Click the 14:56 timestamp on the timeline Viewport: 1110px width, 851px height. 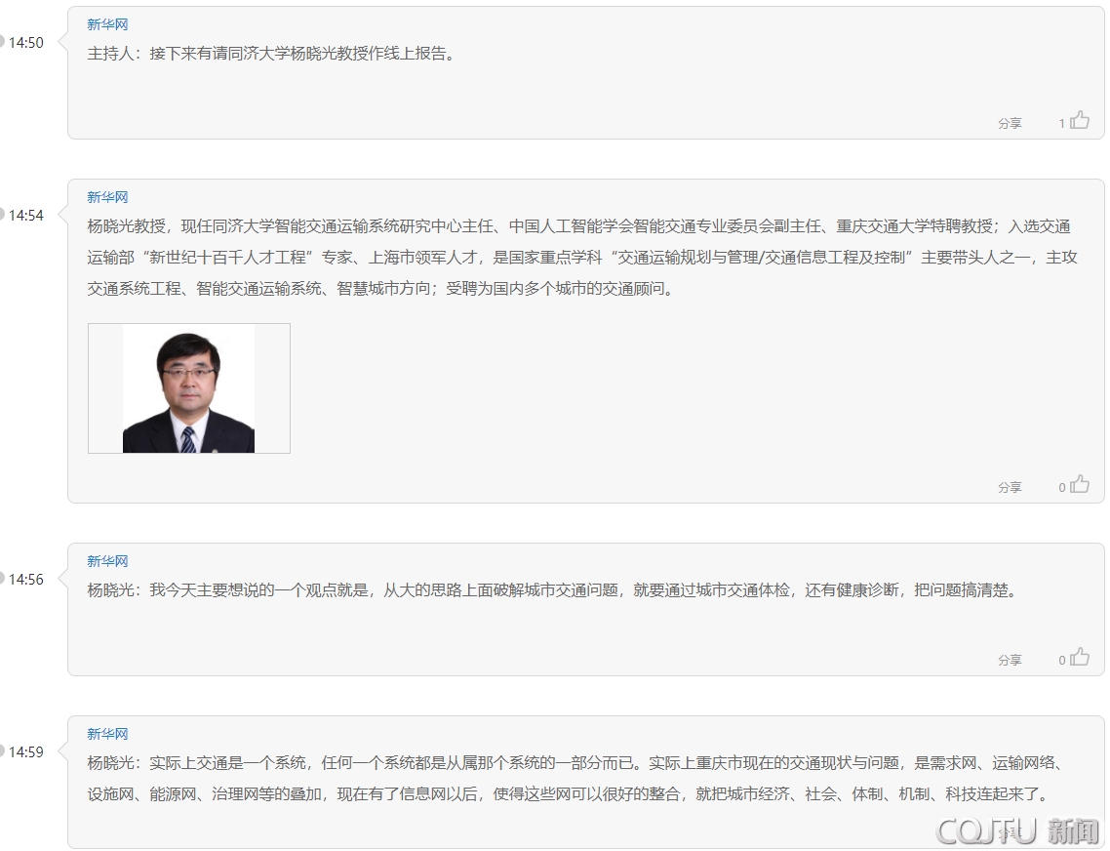click(x=26, y=580)
